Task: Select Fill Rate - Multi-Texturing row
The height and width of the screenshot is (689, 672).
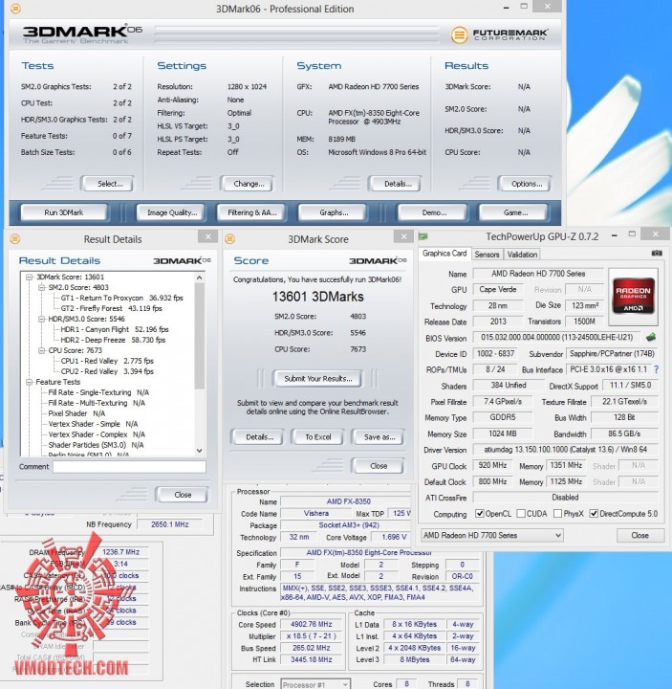Action: [97, 403]
